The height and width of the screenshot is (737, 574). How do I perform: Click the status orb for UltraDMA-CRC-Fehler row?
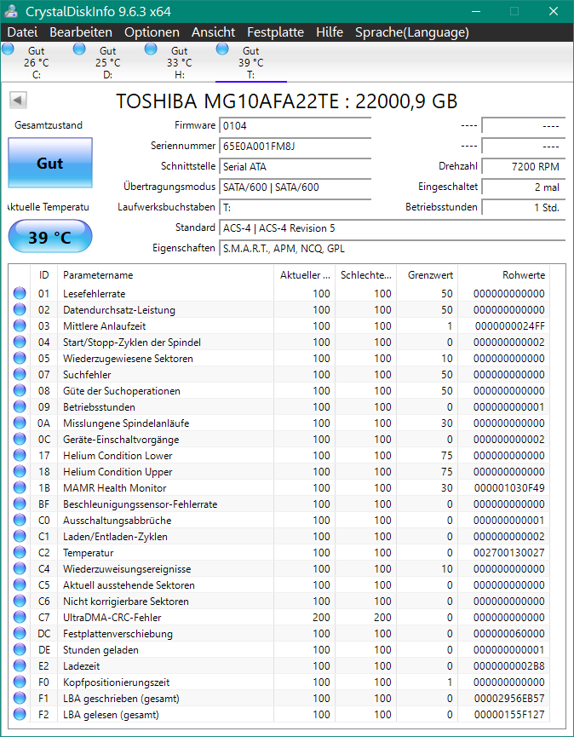pos(20,617)
